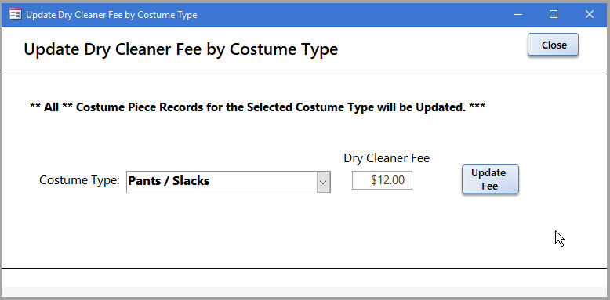Select the Pants / Slacks combo box text

[x=169, y=181]
